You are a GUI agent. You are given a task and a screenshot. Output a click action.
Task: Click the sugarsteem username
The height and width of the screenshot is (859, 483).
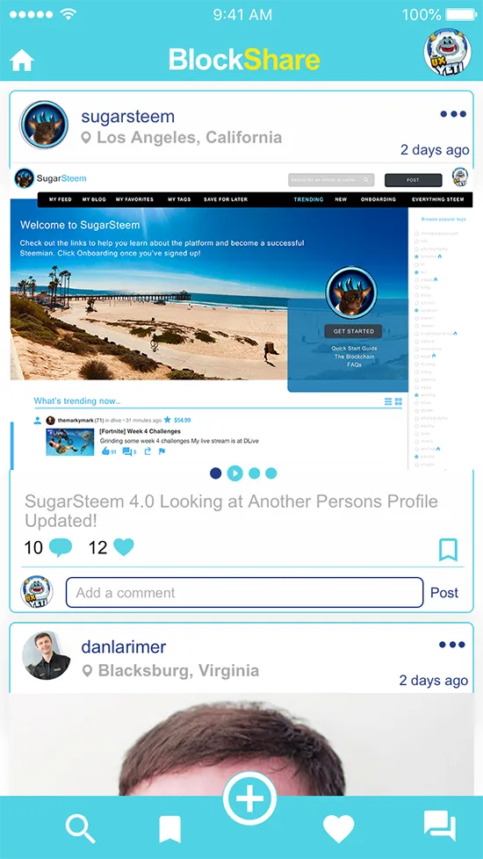tap(127, 116)
